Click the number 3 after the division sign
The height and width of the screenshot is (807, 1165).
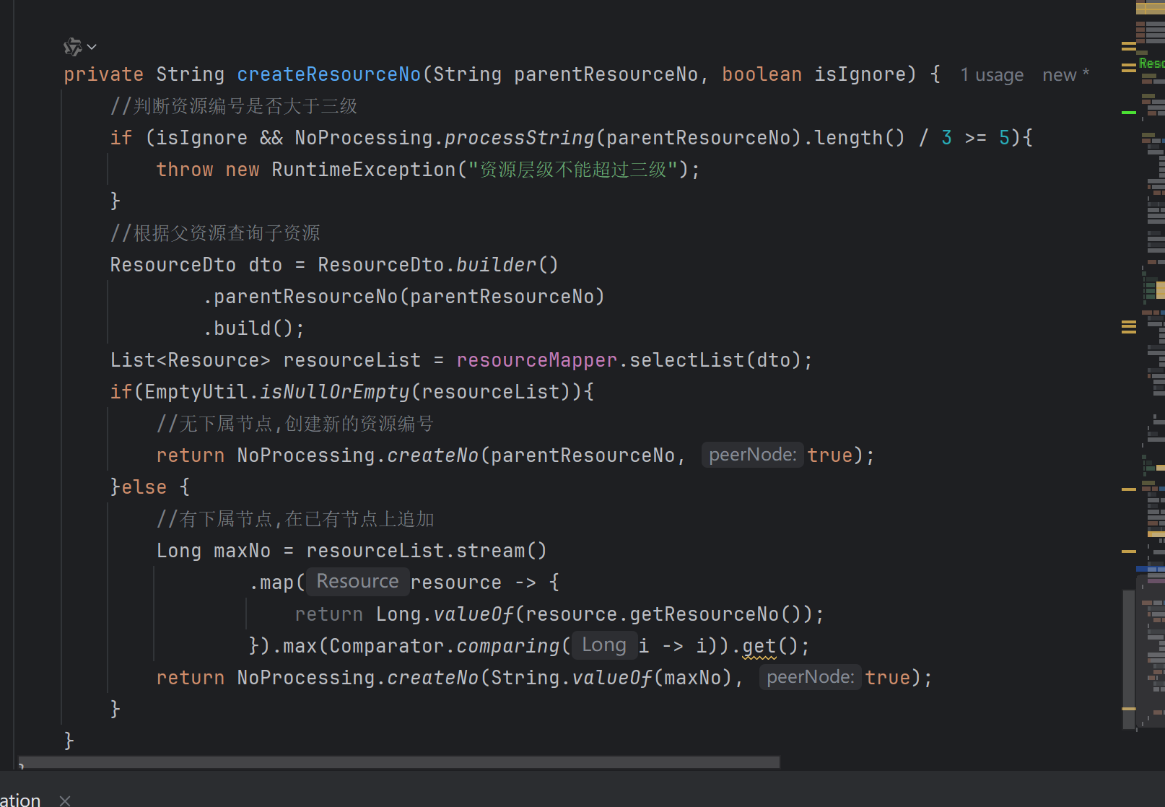946,138
